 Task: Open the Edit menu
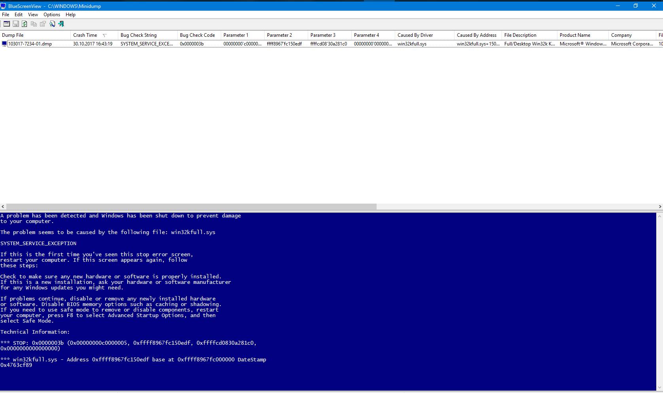[x=19, y=15]
